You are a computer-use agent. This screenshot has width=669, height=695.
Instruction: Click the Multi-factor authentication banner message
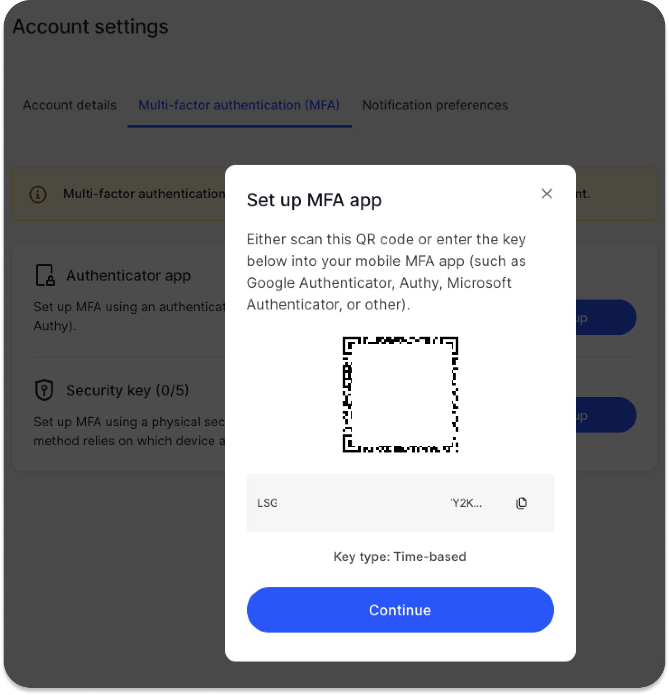(x=144, y=194)
